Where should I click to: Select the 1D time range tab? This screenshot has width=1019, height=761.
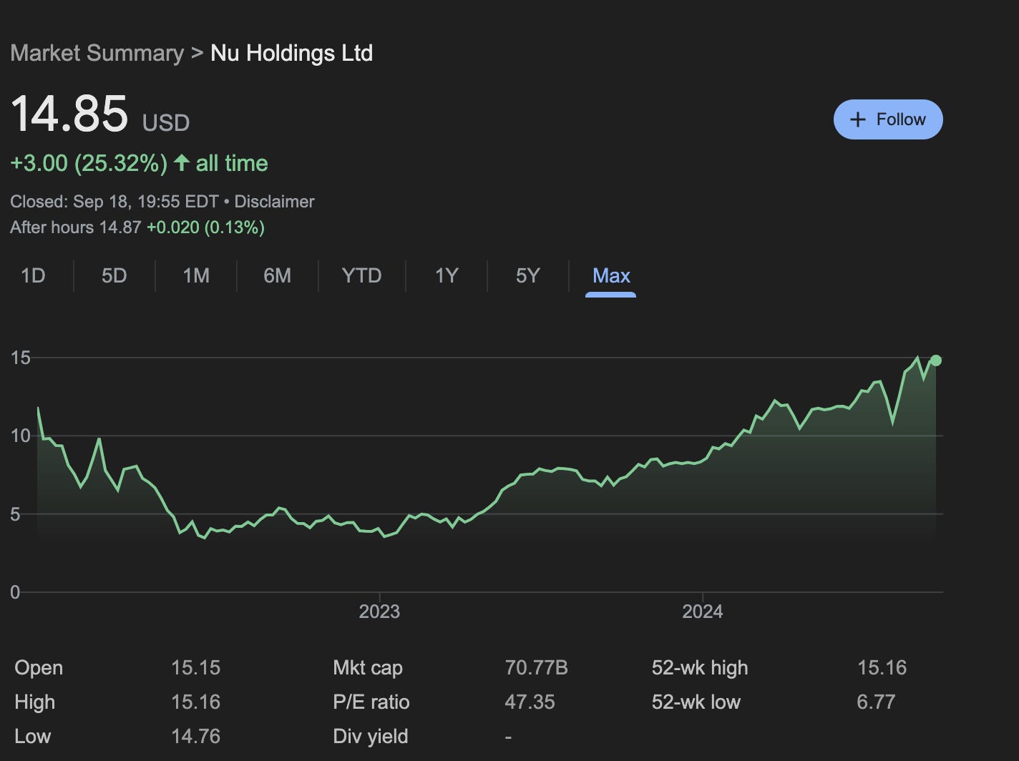click(33, 276)
